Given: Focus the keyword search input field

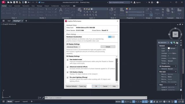Looking at the screenshot, I should [119, 2].
